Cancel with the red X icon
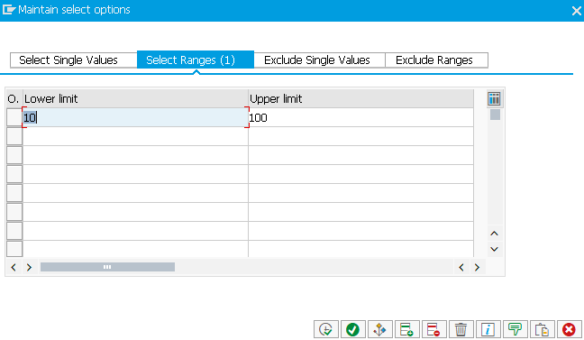Viewport: 584px width, 340px height. coord(569,329)
